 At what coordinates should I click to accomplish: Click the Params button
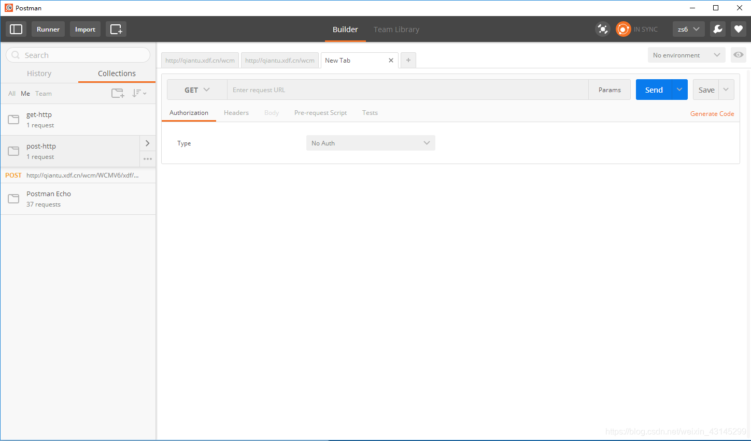point(610,90)
